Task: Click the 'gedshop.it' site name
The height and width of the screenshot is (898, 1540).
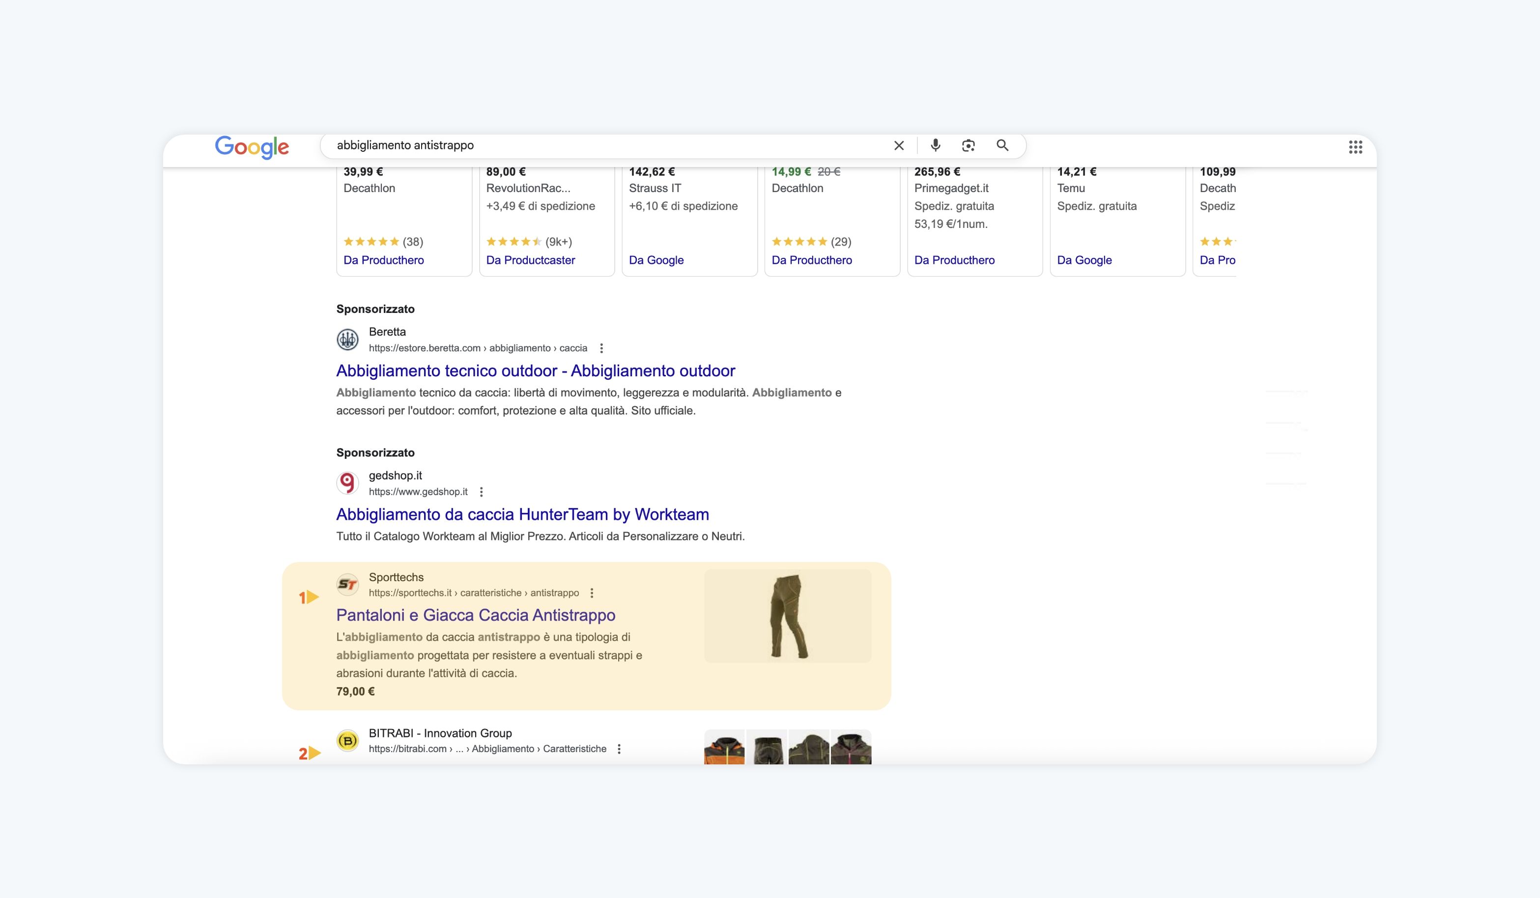Action: click(x=396, y=475)
